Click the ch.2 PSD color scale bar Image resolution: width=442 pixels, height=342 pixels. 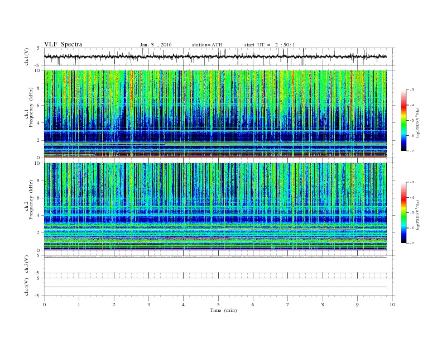(x=404, y=212)
